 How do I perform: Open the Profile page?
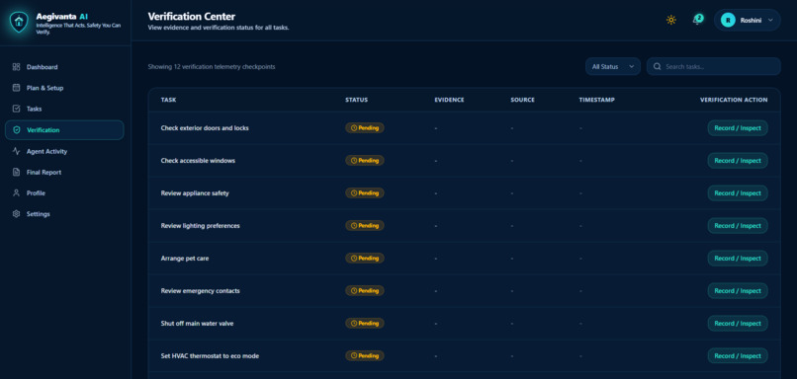click(64, 192)
